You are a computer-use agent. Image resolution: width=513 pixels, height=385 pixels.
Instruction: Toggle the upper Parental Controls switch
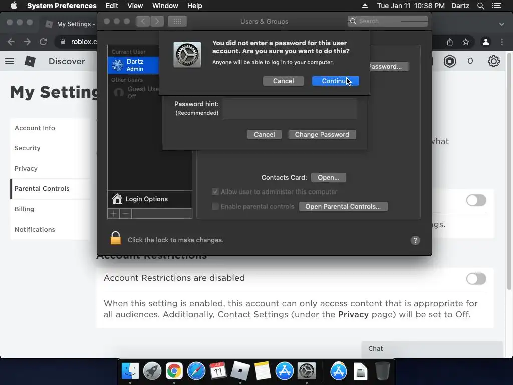pyautogui.click(x=476, y=200)
